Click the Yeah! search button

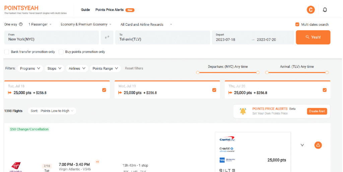[x=313, y=37]
